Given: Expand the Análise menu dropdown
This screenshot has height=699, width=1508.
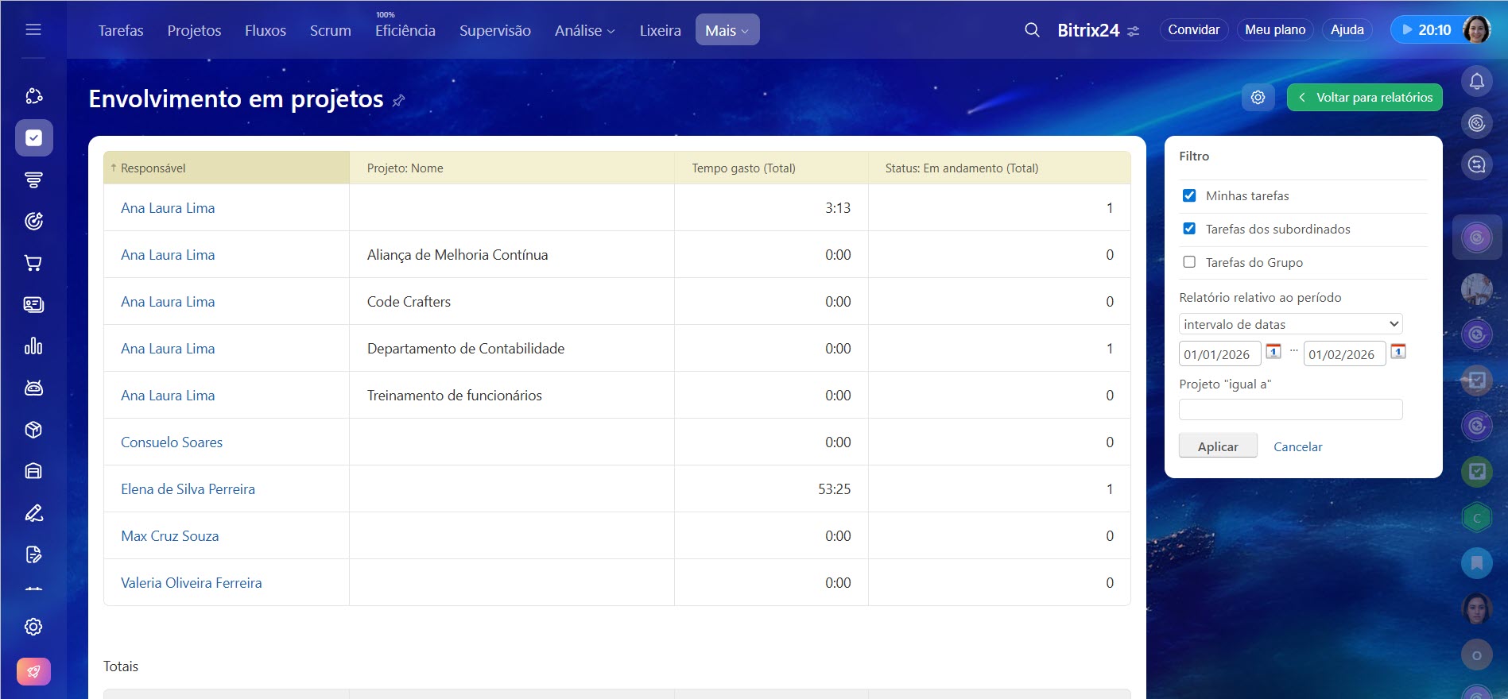Looking at the screenshot, I should [584, 30].
